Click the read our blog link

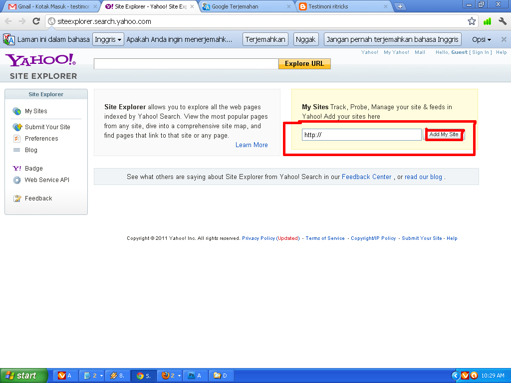(x=423, y=177)
